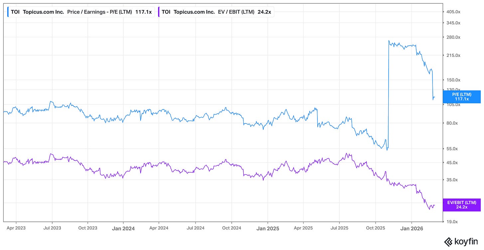
Task: Click the blue color bar of P/E legend
Action: tap(8, 12)
